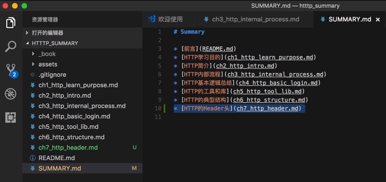Select modified SUMMARY.md in file tree
Viewport: 386px width, 182px height.
coord(83,168)
